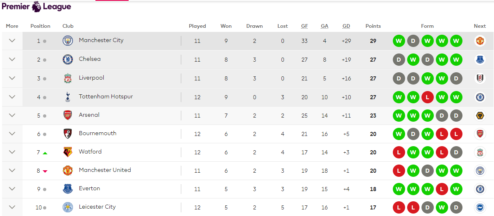This screenshot has width=494, height=216.
Task: Click the GF column header
Action: (x=304, y=26)
